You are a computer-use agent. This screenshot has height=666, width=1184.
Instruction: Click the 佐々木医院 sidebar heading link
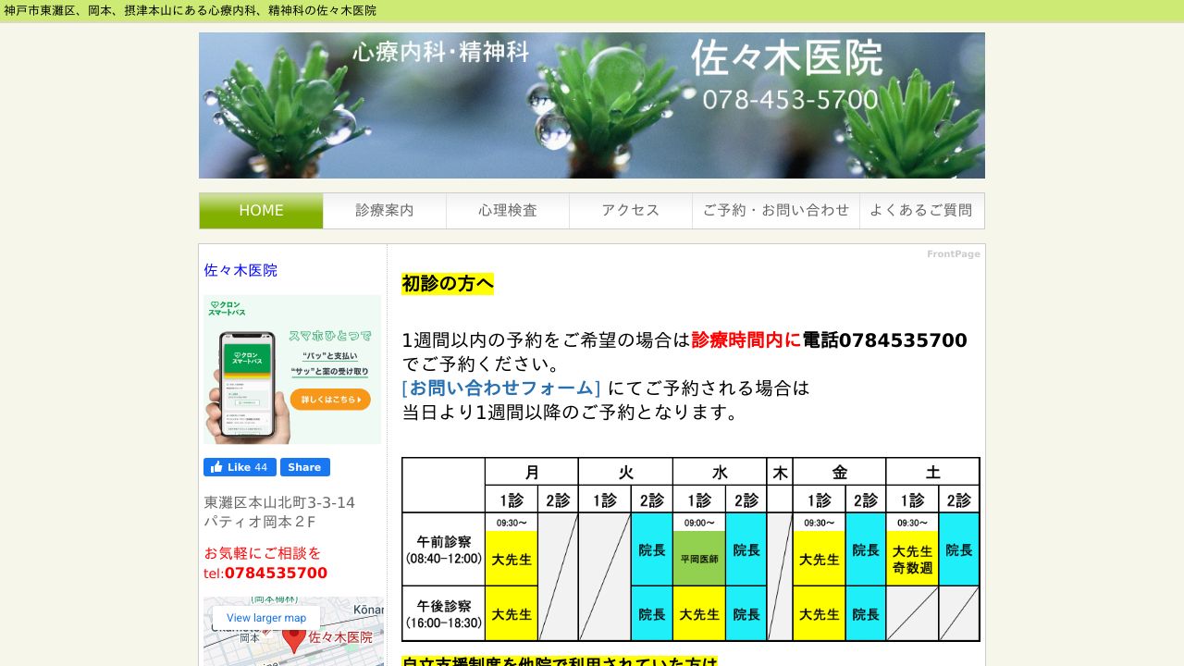point(240,270)
